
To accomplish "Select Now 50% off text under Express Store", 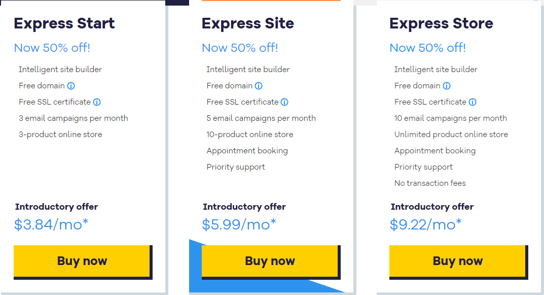I will 427,48.
